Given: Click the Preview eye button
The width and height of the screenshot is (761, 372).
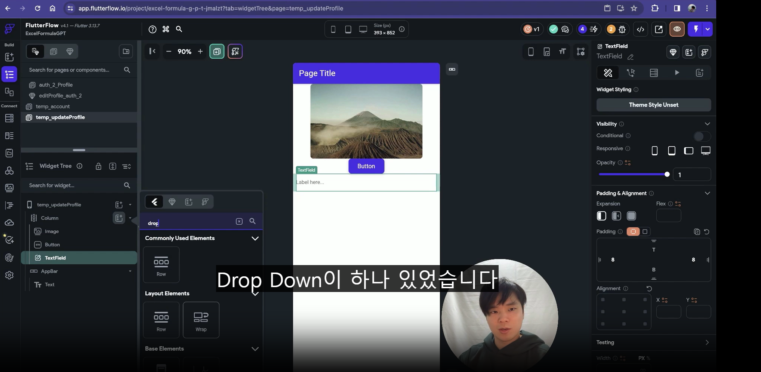Looking at the screenshot, I should click(677, 29).
